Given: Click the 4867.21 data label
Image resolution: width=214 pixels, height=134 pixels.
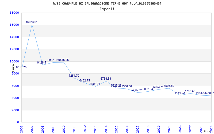Looking at the screenshot, I should [x=137, y=90].
